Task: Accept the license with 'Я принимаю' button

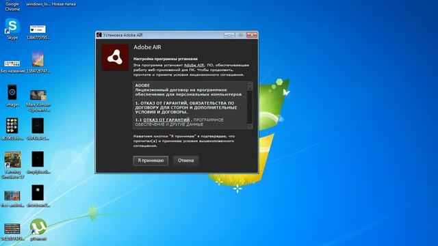Action: coord(151,161)
